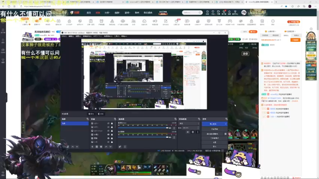Move source up with arrow in Sources dock

106,146
